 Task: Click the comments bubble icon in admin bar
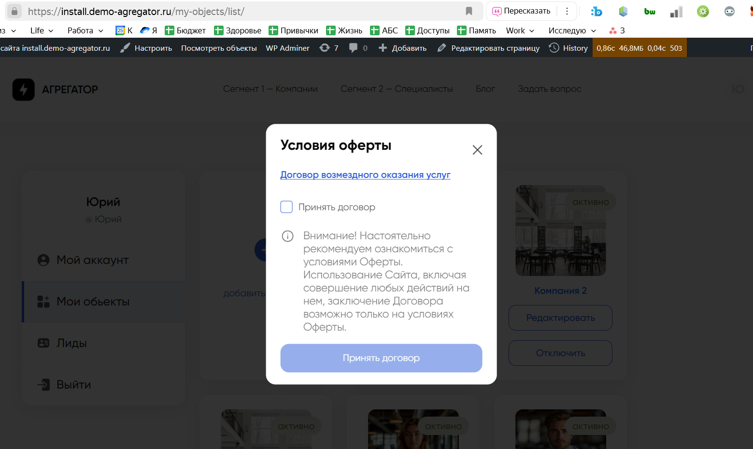pyautogui.click(x=354, y=48)
